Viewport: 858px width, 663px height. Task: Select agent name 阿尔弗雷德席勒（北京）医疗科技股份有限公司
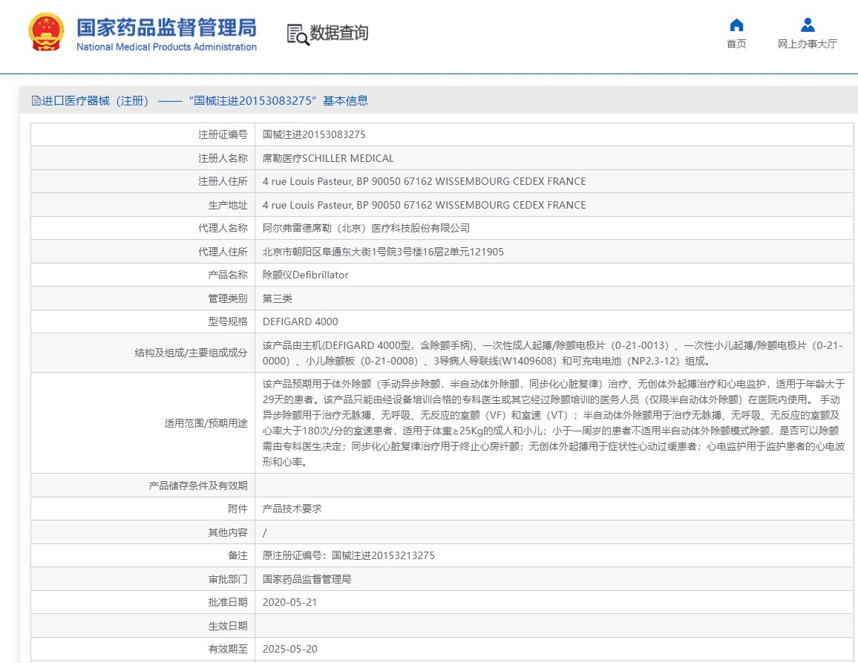click(366, 228)
